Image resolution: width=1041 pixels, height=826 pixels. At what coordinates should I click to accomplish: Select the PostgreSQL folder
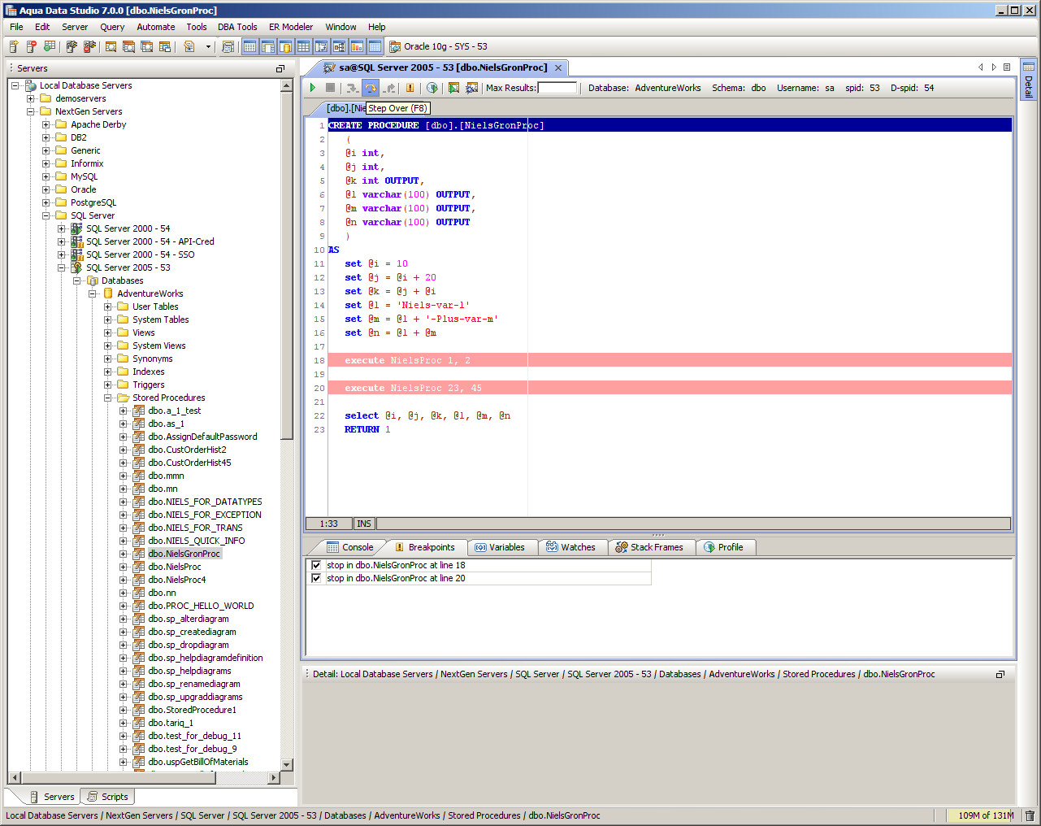pos(93,202)
